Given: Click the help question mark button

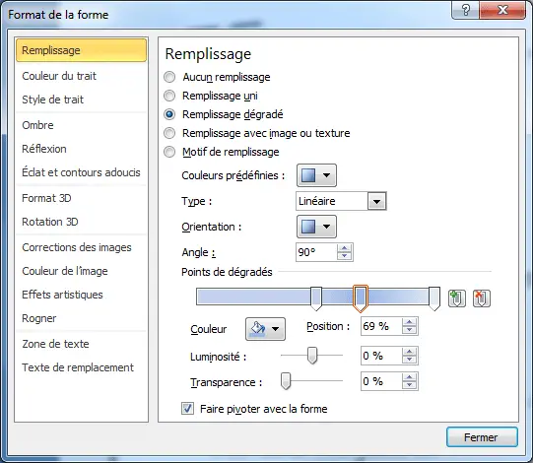Looking at the screenshot, I should 465,10.
